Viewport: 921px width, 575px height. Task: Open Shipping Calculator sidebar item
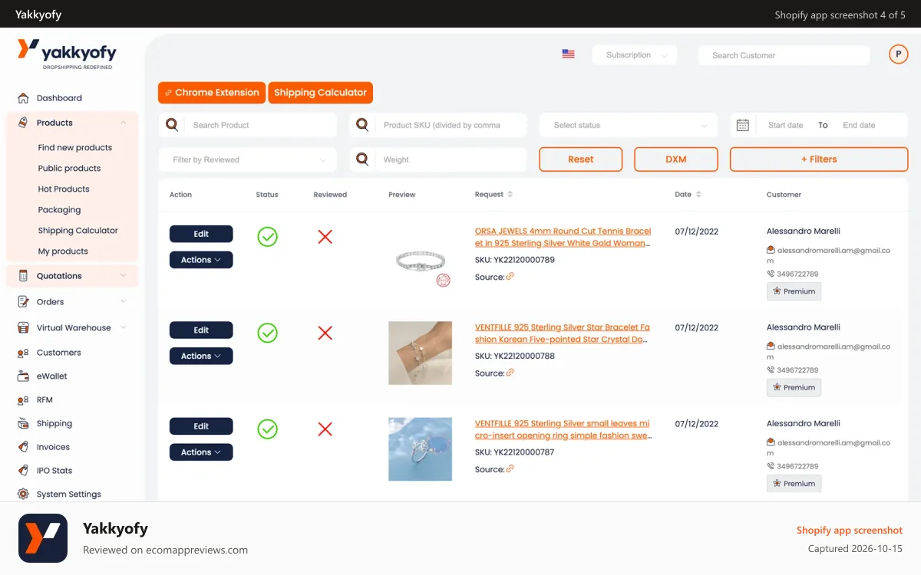click(x=78, y=231)
